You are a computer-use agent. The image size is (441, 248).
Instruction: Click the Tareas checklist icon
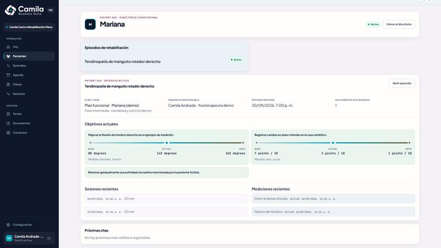(8, 114)
